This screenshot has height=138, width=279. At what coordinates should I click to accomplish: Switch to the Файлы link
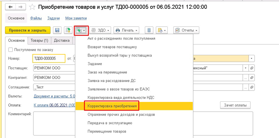tap(36, 18)
